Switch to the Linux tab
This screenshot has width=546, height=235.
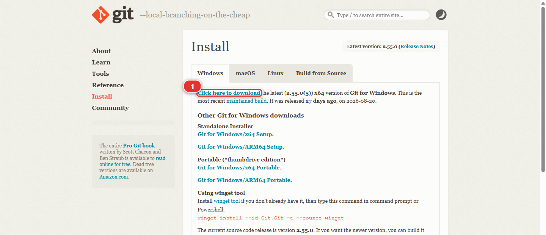pos(275,73)
